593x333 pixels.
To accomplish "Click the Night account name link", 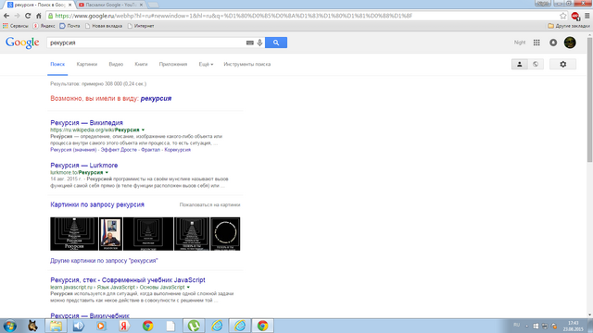I will point(520,43).
